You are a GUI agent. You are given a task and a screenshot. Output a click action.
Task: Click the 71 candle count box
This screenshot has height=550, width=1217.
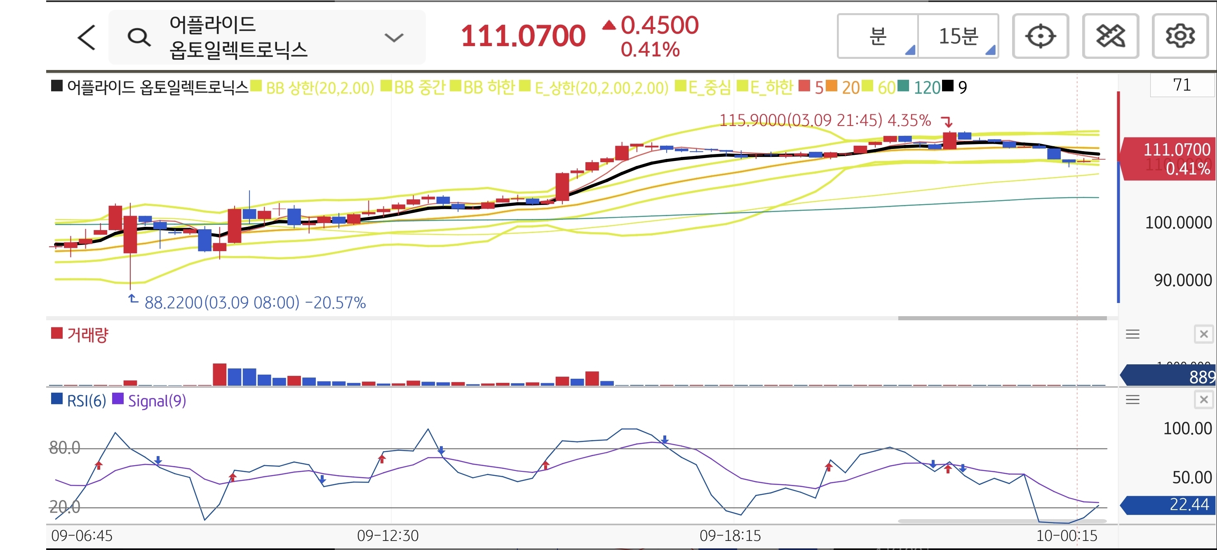click(1181, 85)
